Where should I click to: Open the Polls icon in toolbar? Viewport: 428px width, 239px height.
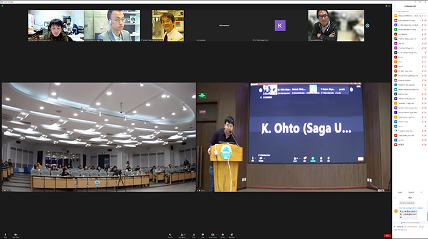tap(194, 235)
